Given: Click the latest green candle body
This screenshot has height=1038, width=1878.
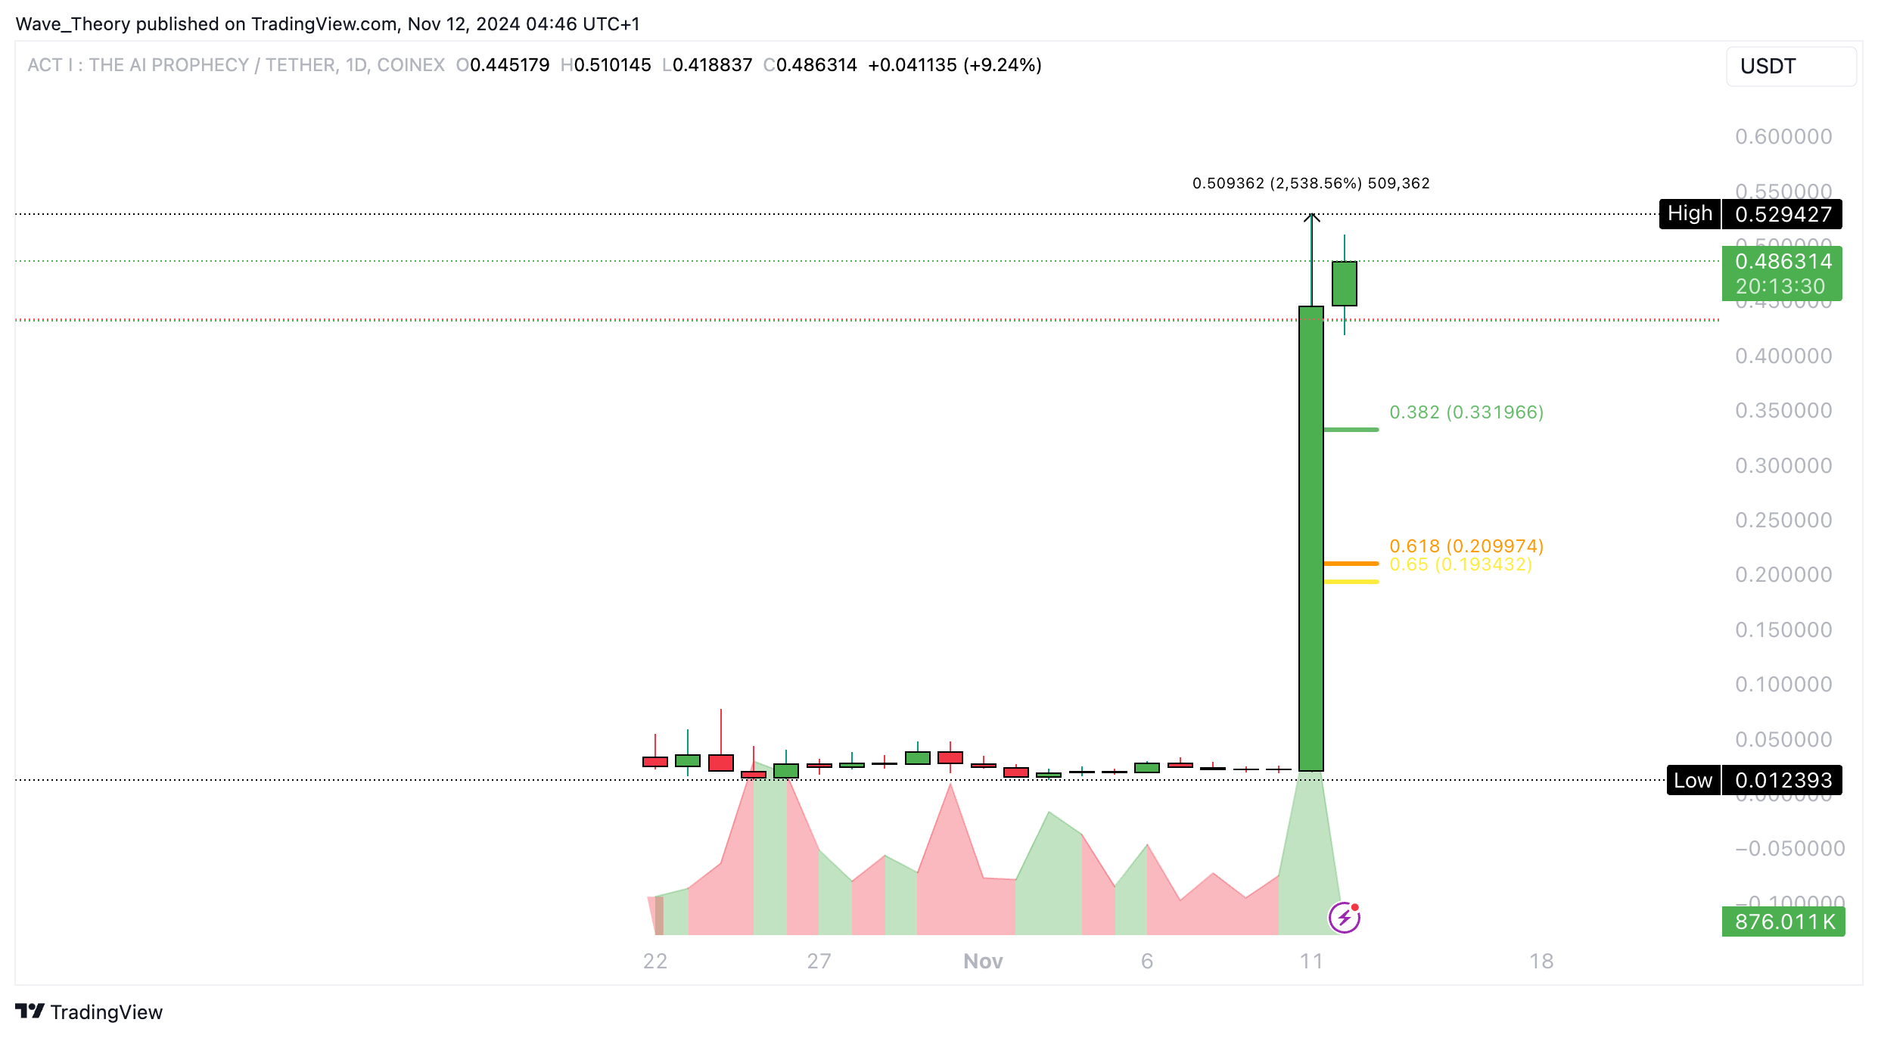Looking at the screenshot, I should (x=1344, y=284).
